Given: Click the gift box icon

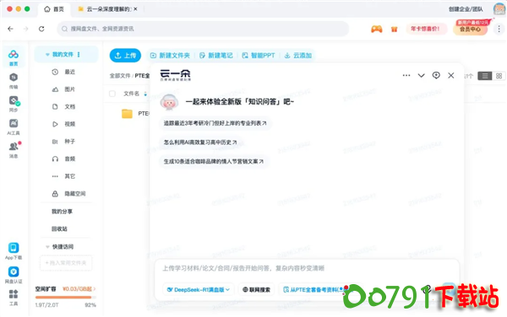Looking at the screenshot, I should [394, 30].
